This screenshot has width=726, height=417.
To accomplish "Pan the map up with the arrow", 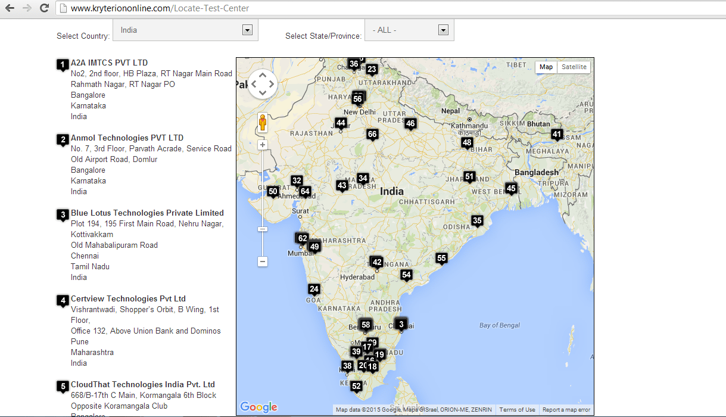I will tap(263, 74).
